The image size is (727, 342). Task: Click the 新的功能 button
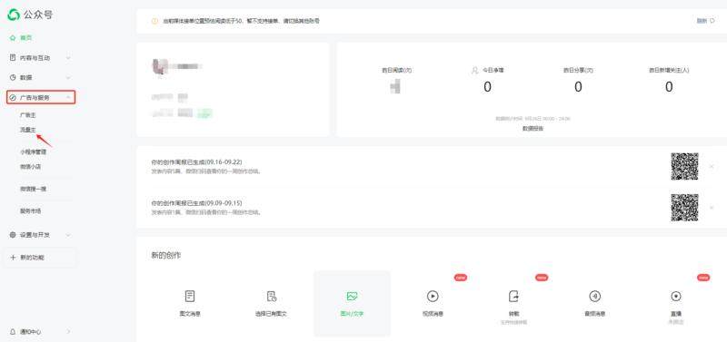click(41, 258)
